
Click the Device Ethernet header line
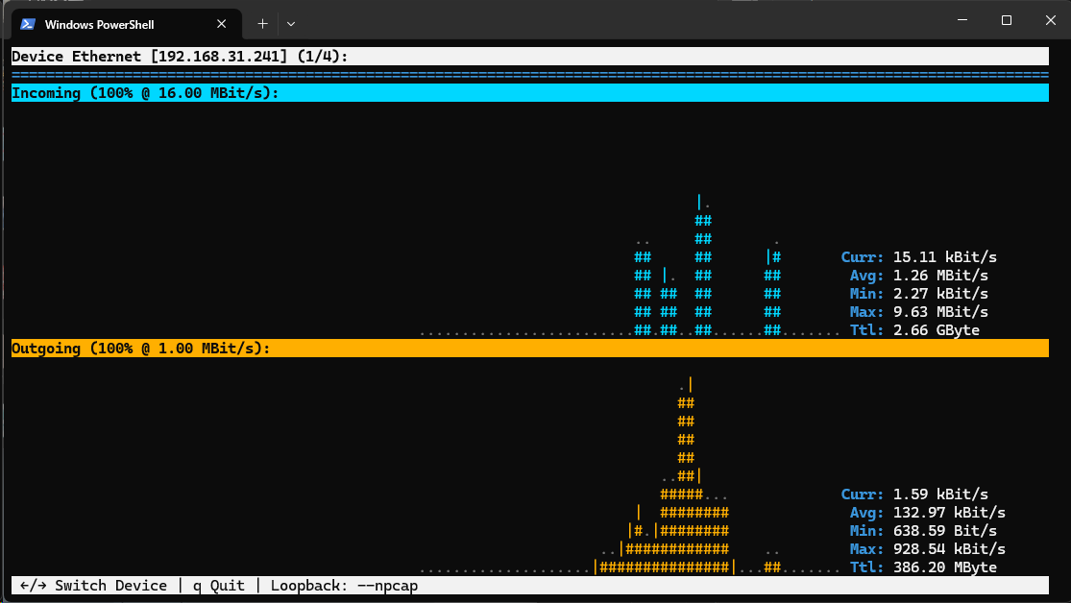530,56
